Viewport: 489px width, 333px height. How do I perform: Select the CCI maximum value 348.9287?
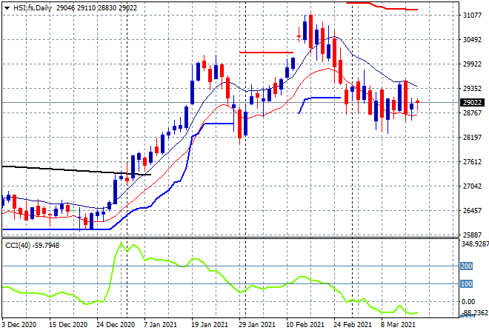click(475, 243)
